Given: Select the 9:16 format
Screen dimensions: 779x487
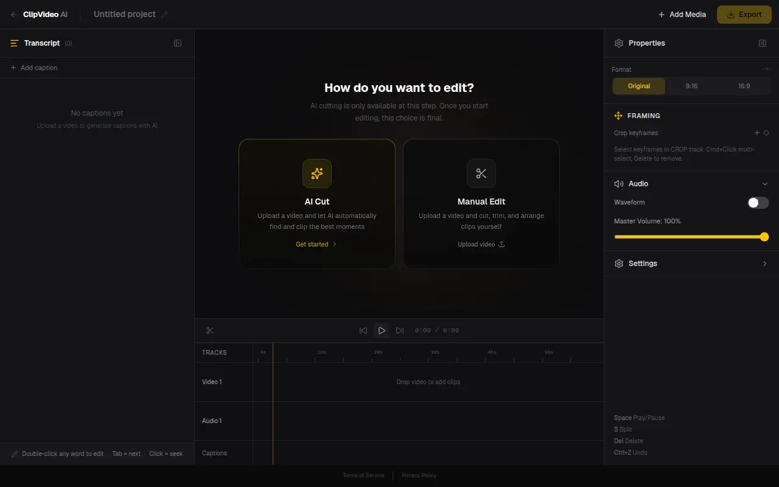Looking at the screenshot, I should tap(691, 86).
